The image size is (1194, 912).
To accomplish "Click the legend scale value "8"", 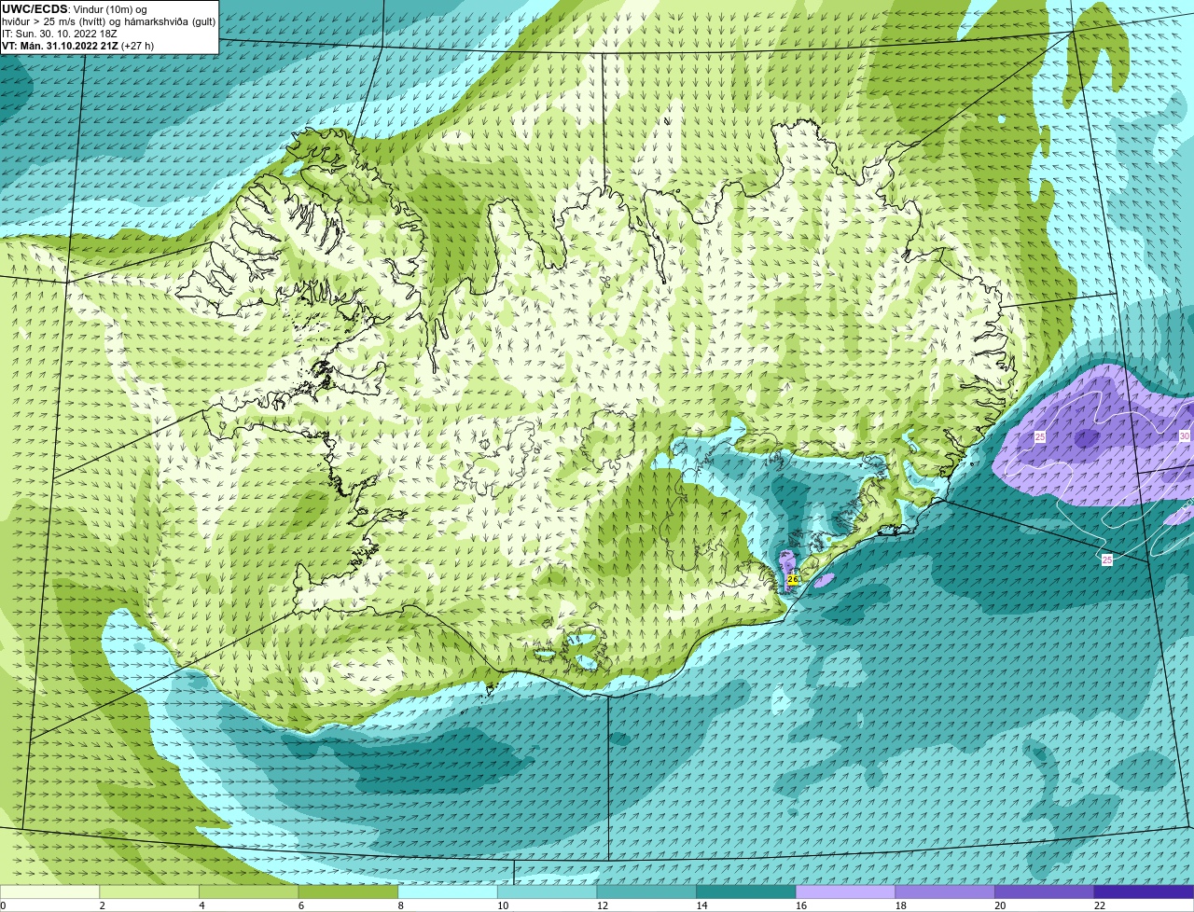I will point(401,905).
